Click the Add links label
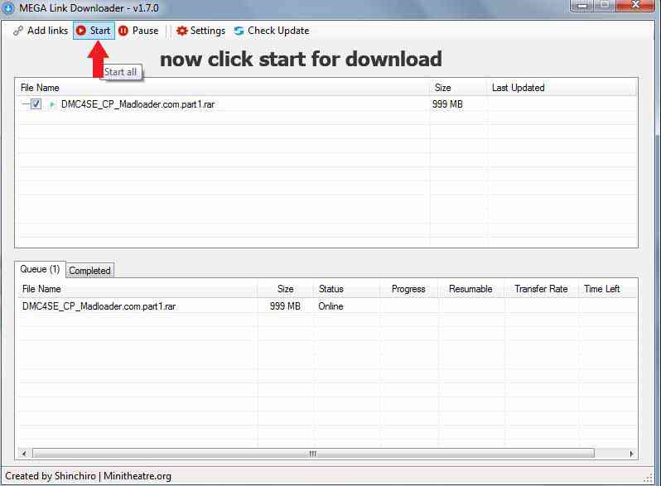Screen dimensions: 661x486 pyautogui.click(x=48, y=31)
